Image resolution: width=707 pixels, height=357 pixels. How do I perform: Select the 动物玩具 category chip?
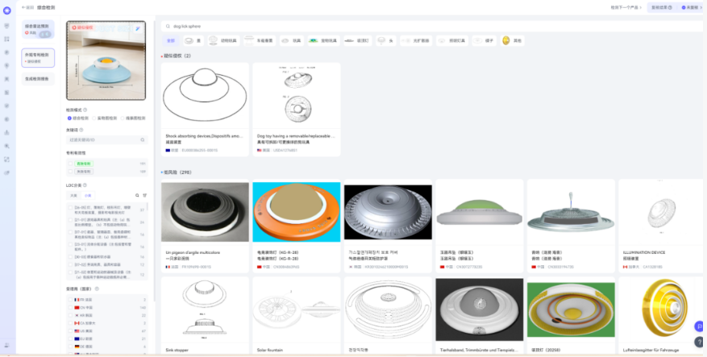224,40
